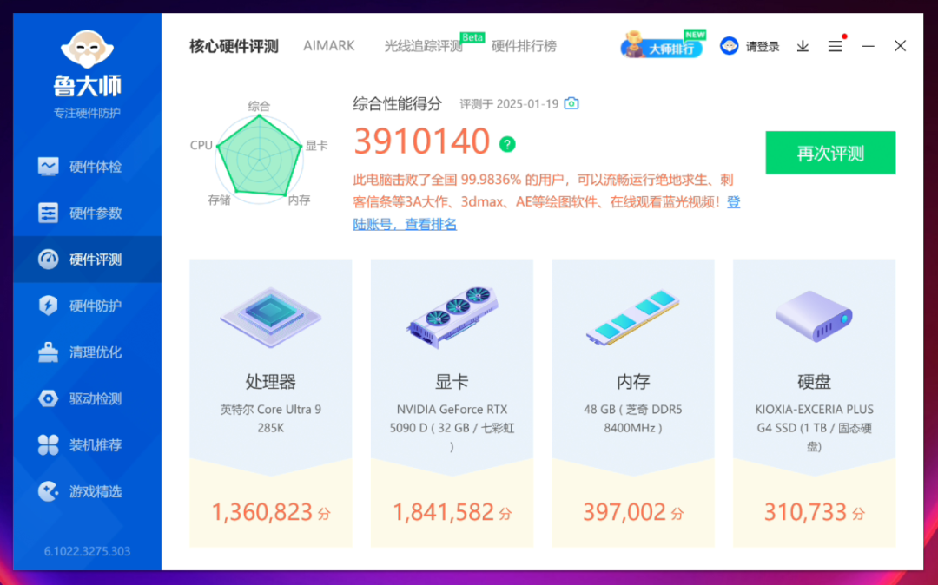Click the 评测于 2025-01-19 date text
The width and height of the screenshot is (938, 585).
(509, 104)
